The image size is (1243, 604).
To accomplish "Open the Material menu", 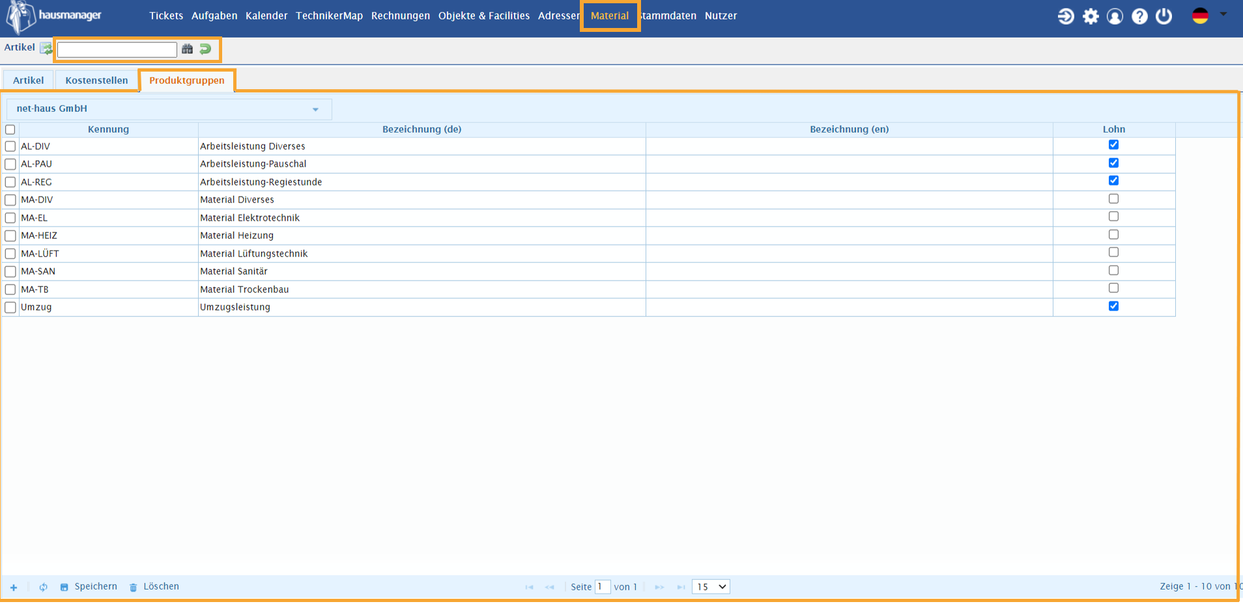I will coord(610,16).
